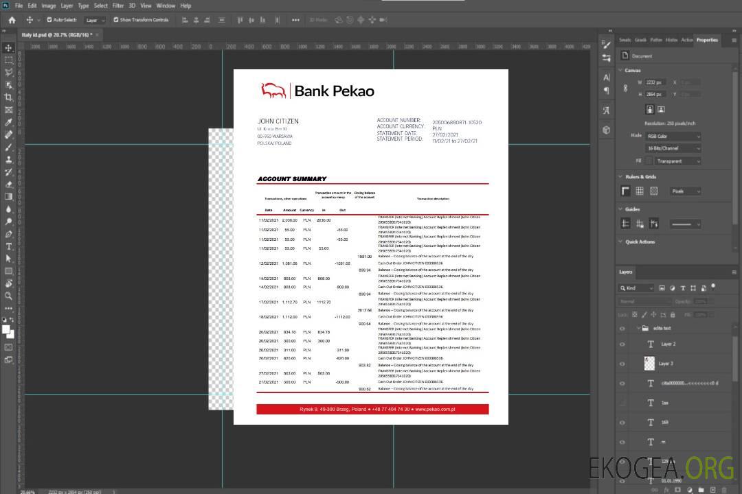Collapse the Quick Actions section
The height and width of the screenshot is (494, 742).
coord(620,242)
